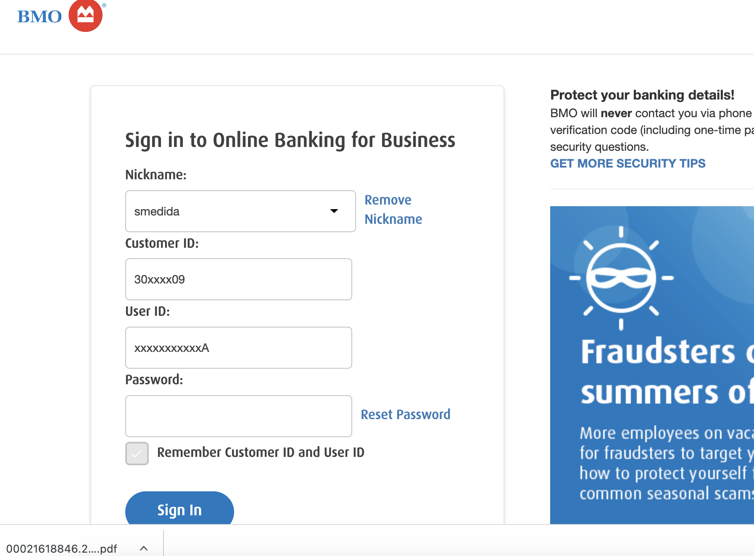Click the Reset Password link
This screenshot has width=754, height=556.
(405, 414)
